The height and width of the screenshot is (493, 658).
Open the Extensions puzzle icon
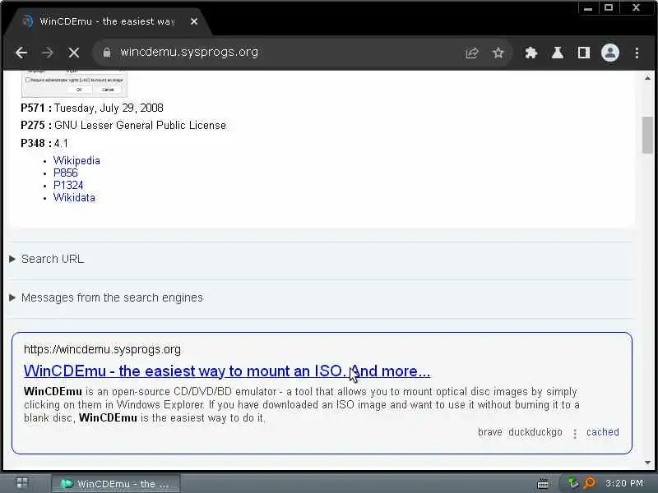[531, 53]
